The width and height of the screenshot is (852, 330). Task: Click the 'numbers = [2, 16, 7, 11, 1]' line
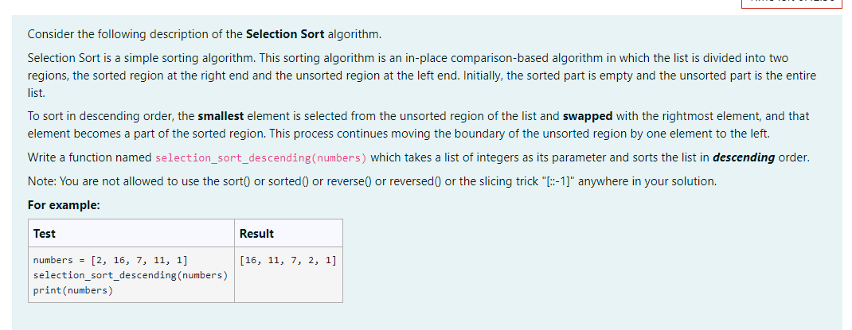click(x=111, y=260)
